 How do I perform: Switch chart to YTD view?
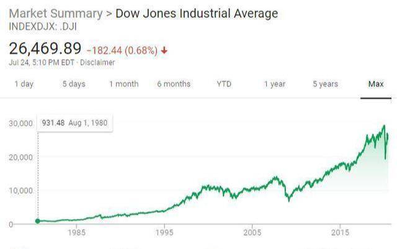224,84
